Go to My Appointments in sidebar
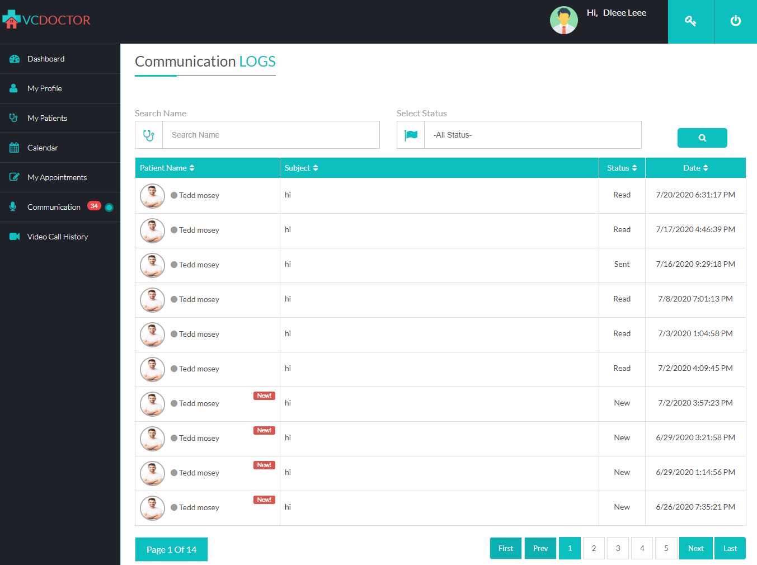The width and height of the screenshot is (757, 565). point(57,177)
